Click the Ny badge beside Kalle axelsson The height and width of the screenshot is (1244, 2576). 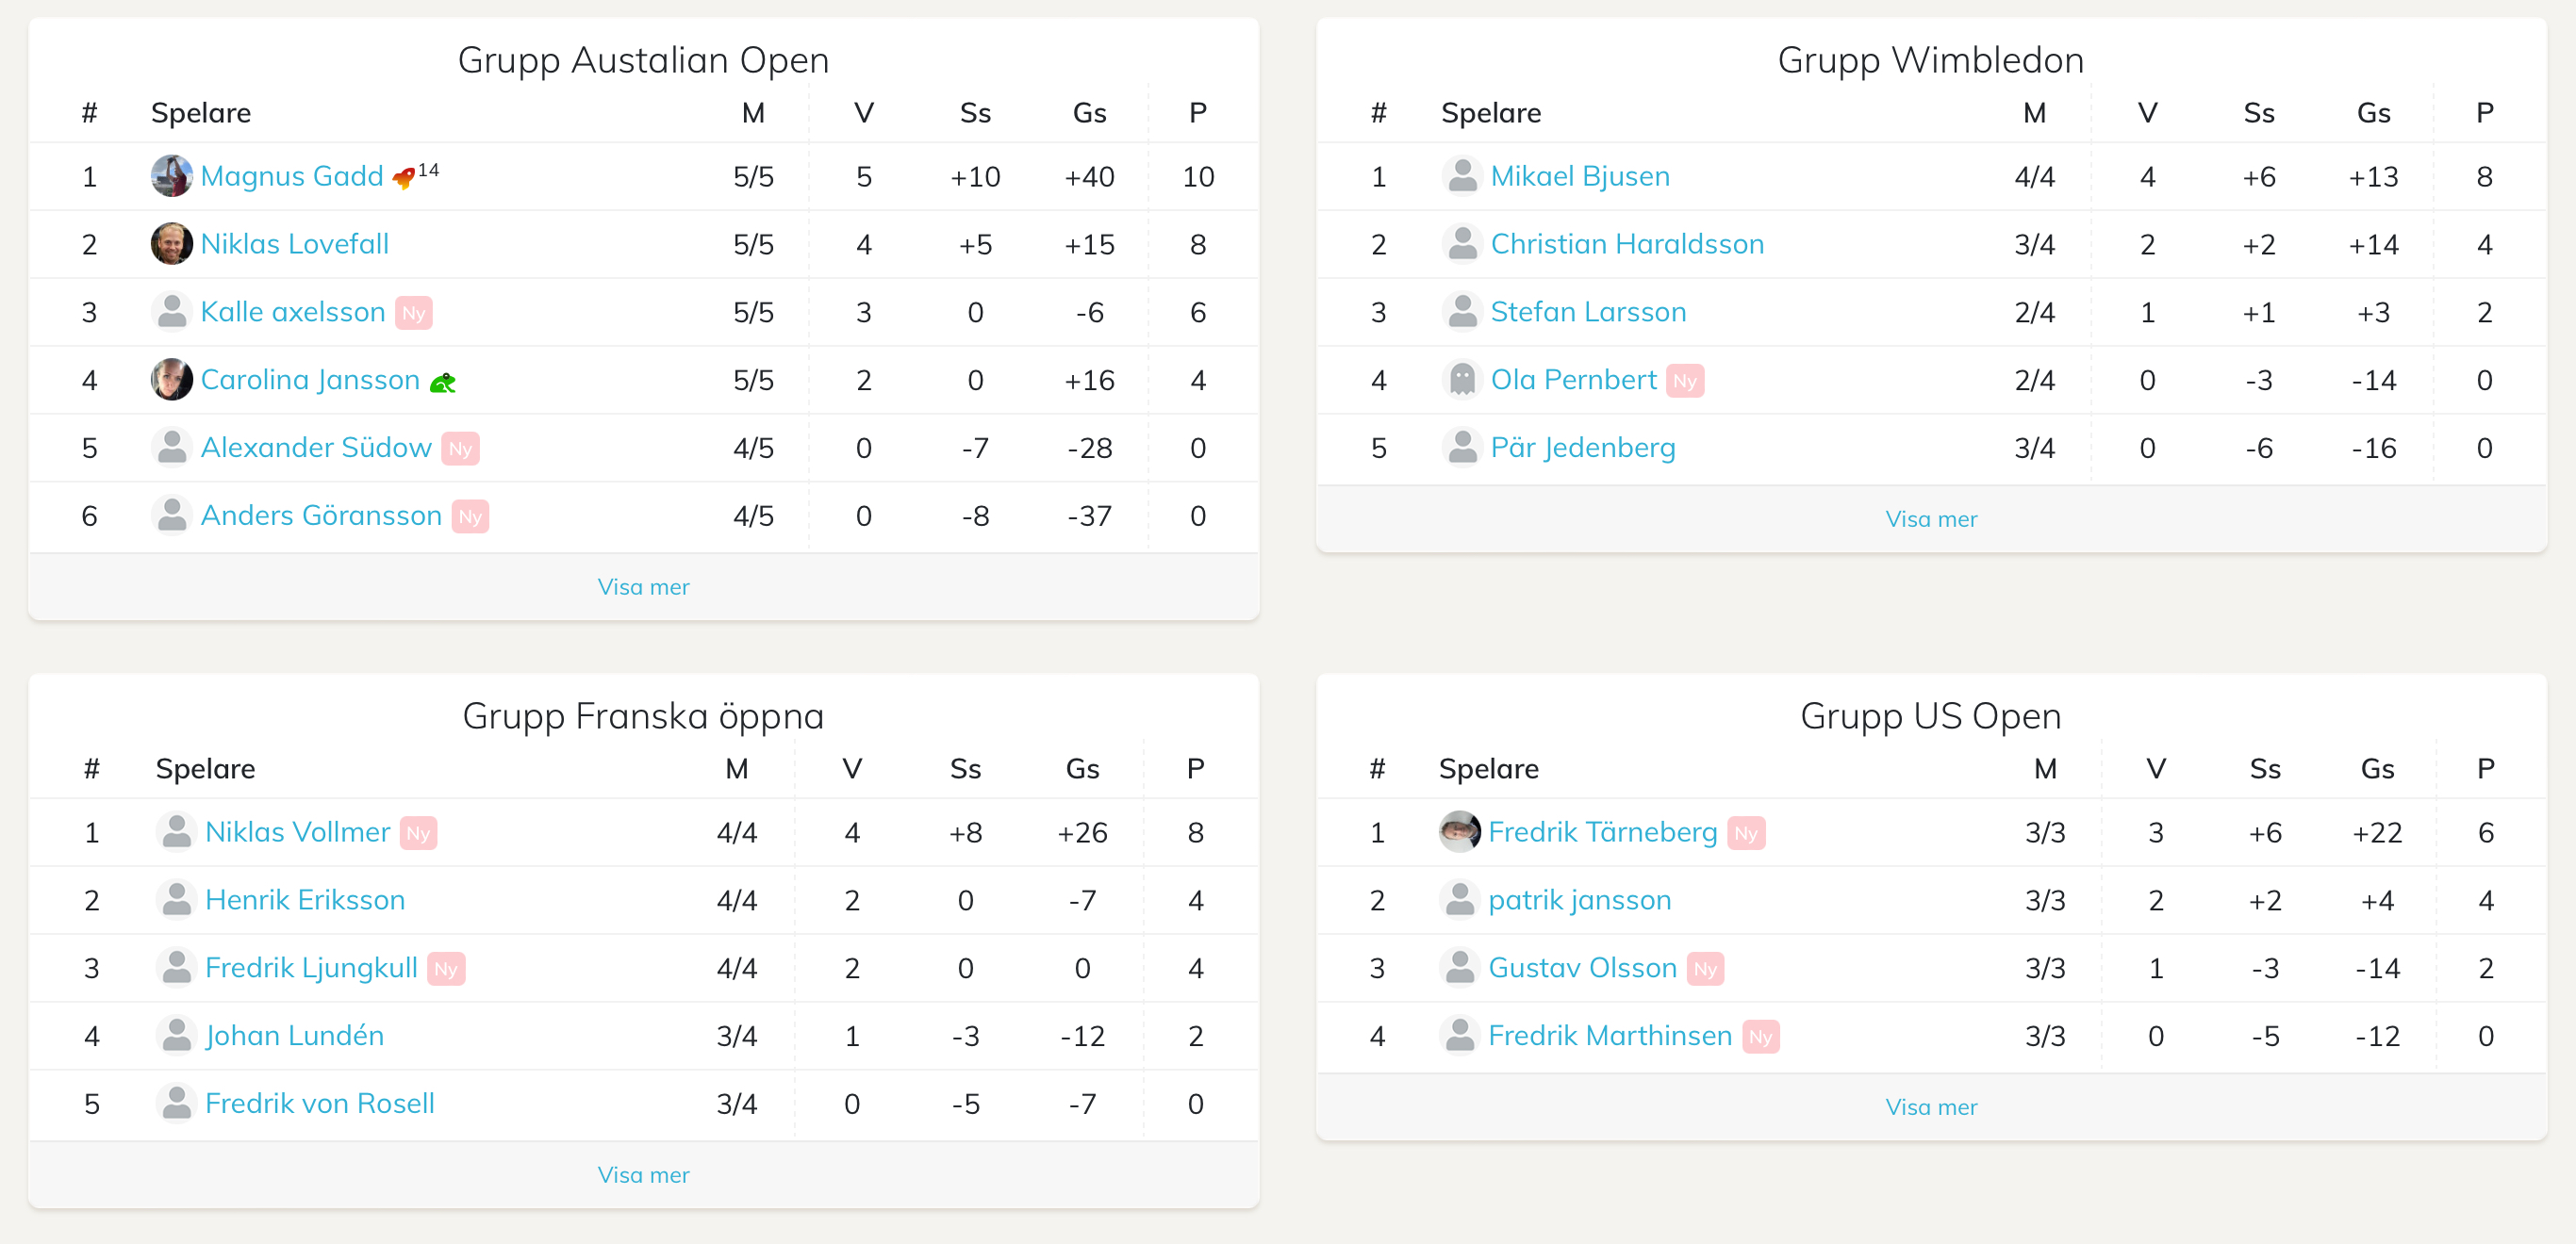pyautogui.click(x=413, y=313)
